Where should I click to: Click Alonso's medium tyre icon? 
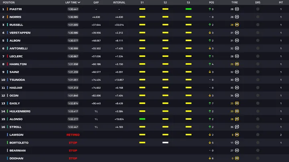237,119
